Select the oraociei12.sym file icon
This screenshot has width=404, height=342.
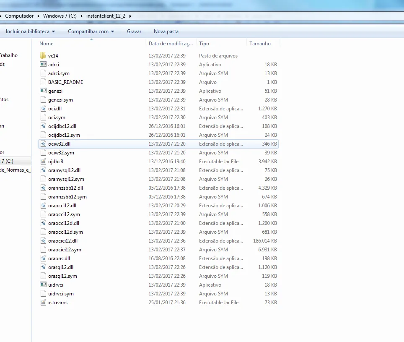coord(43,249)
